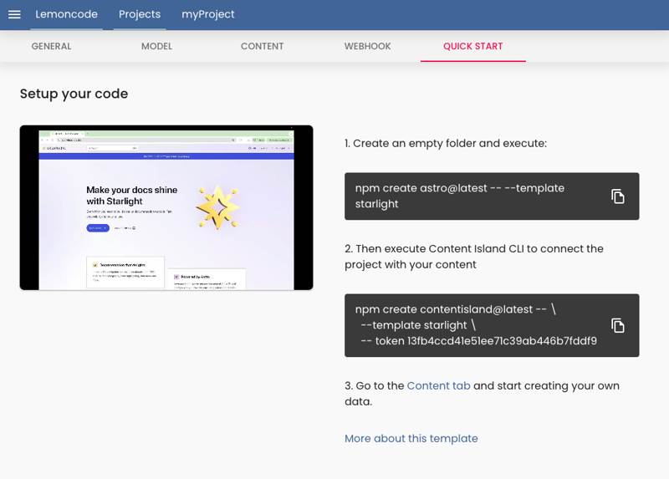The width and height of the screenshot is (669, 479).
Task: Click the Starlight template preview image
Action: pyautogui.click(x=166, y=207)
